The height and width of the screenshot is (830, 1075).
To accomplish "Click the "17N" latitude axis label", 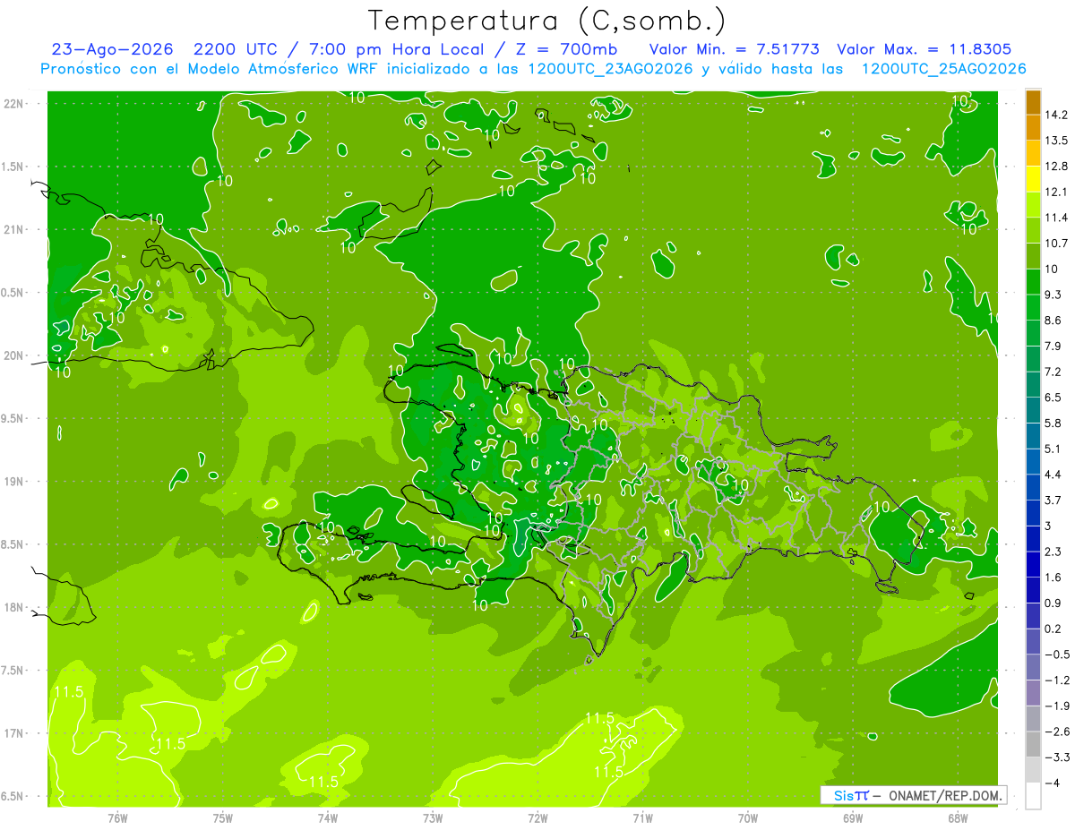I will (x=14, y=733).
